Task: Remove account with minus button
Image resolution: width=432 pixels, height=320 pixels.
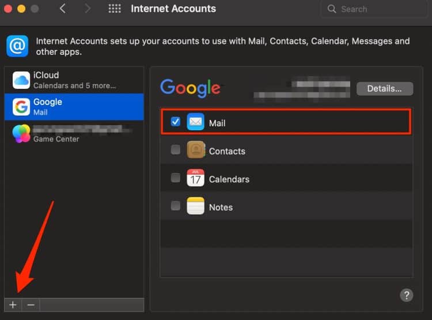Action: click(31, 305)
